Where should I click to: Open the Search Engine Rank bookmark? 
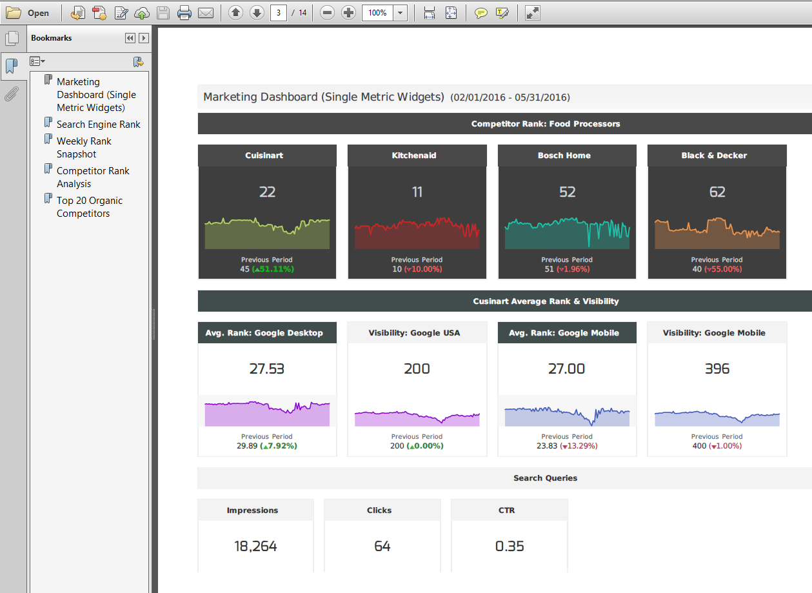98,125
